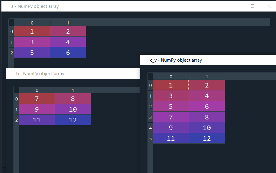The width and height of the screenshot is (276, 173).
Task: Select cell with value 11 in array b
Action: 37,120
